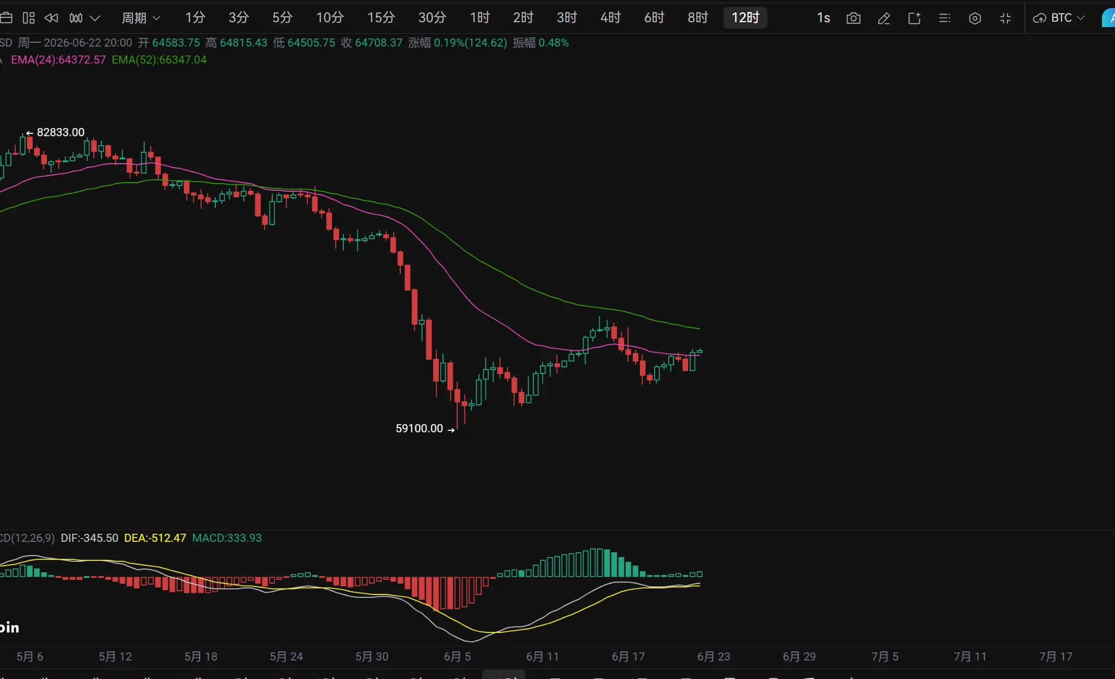The image size is (1115, 679).
Task: Click the add-panel square plus icon
Action: (x=914, y=18)
